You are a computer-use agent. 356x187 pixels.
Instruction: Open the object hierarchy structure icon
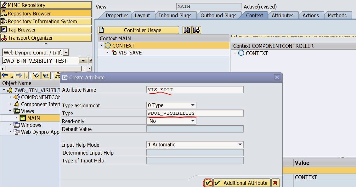(x=57, y=75)
